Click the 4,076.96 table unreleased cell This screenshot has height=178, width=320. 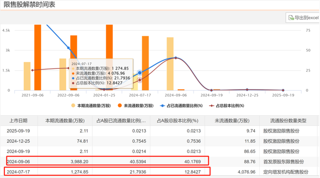point(246,172)
